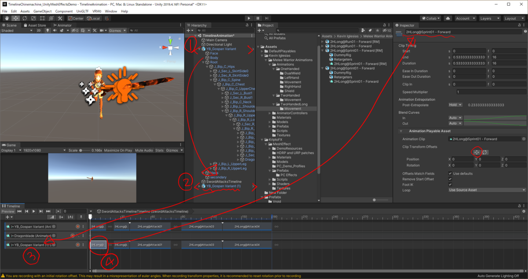Toggle Mute Audio in Game view
The image size is (528, 279).
[144, 150]
